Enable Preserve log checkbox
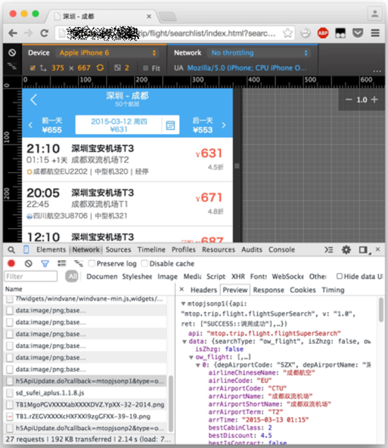The height and width of the screenshot is (448, 388). point(91,263)
